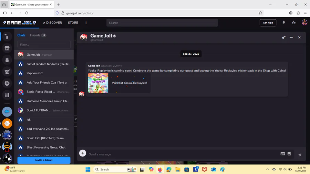
Task: Open 'Add Your Friends Cuz I Told u' chat
Action: (44, 83)
